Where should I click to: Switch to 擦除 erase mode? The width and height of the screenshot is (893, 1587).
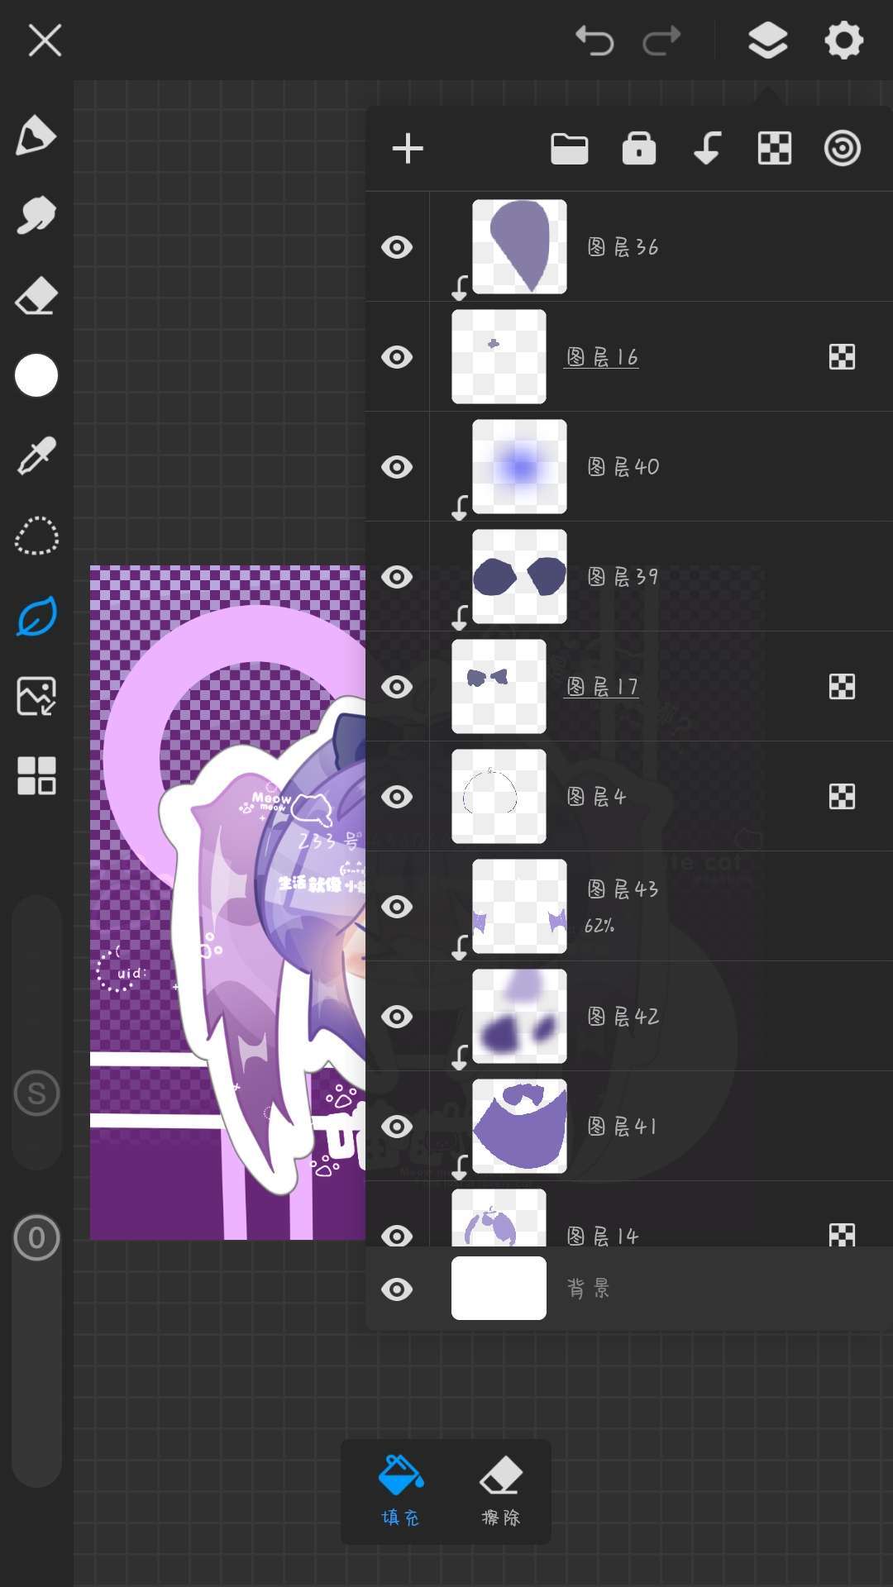click(x=501, y=1490)
